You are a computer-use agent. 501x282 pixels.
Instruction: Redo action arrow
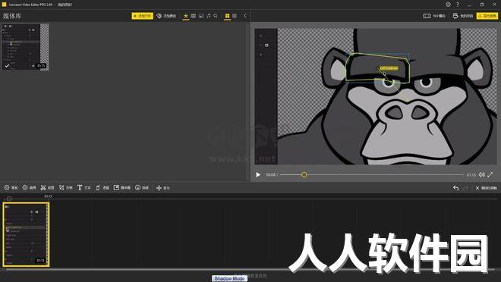click(x=466, y=188)
